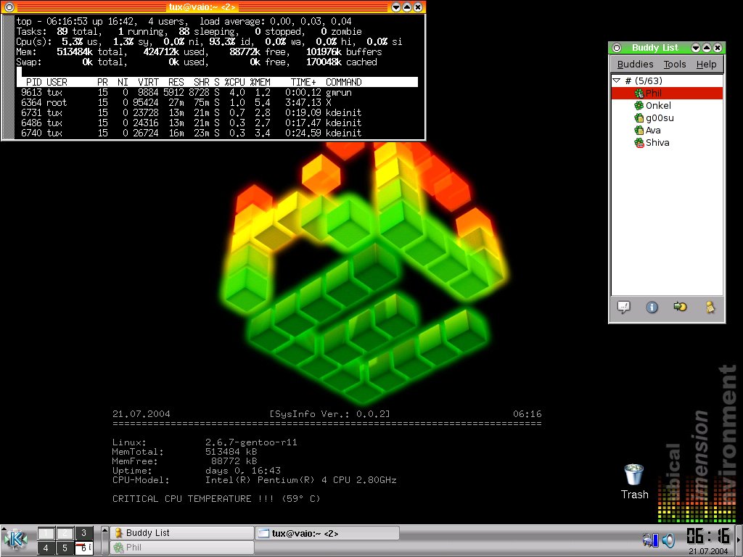The height and width of the screenshot is (557, 743).
Task: Open the KDE K menu launcher
Action: pos(15,540)
